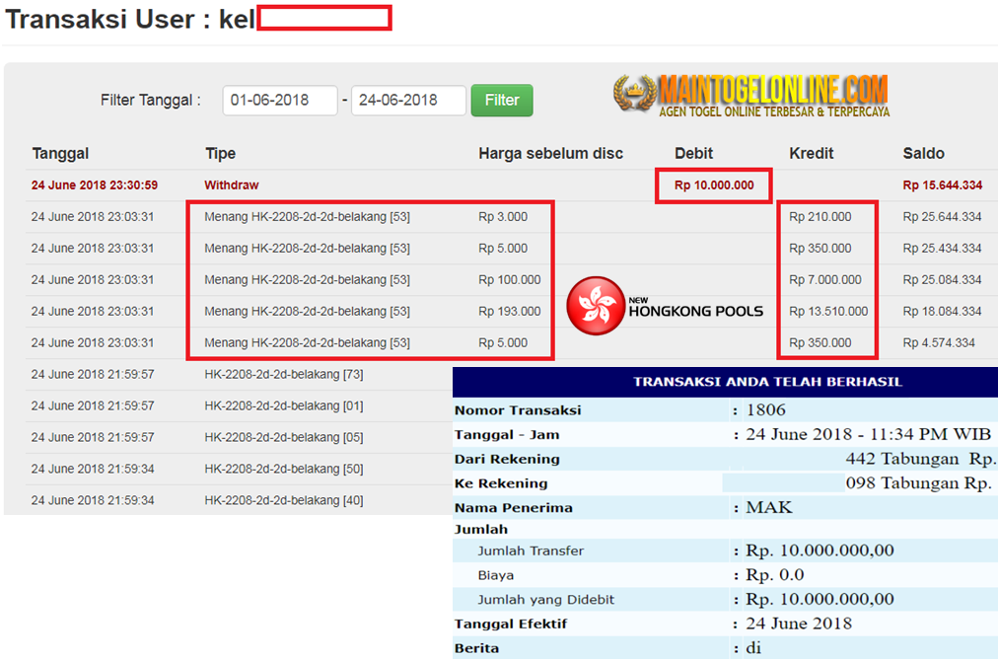Select the HK-2208-2d-2d-belakang [40] entry
The image size is (998, 661).
point(283,500)
